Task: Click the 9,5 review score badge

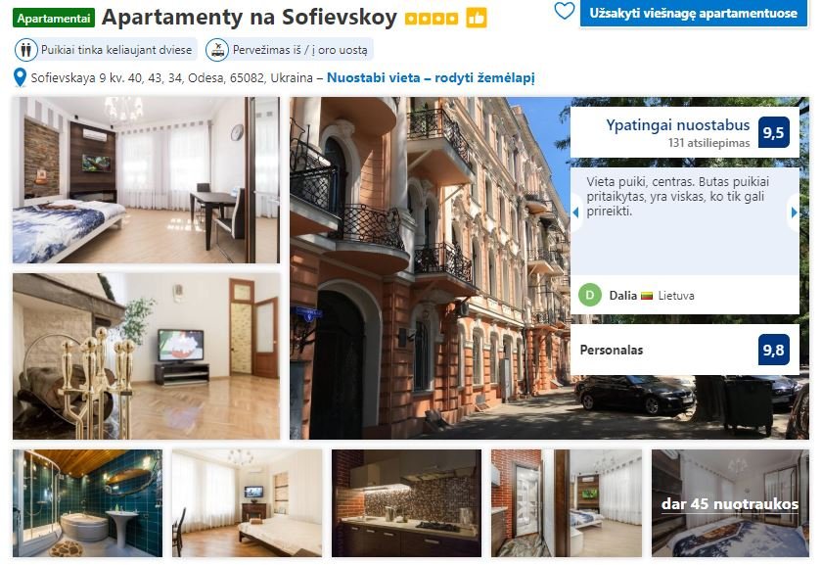Action: [773, 132]
